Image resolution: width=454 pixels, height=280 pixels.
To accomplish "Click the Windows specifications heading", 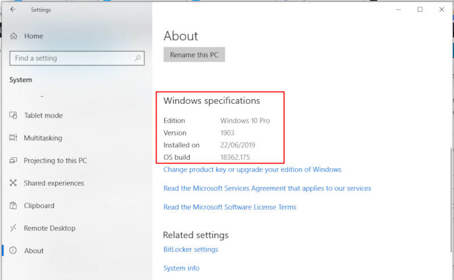I will (x=212, y=101).
